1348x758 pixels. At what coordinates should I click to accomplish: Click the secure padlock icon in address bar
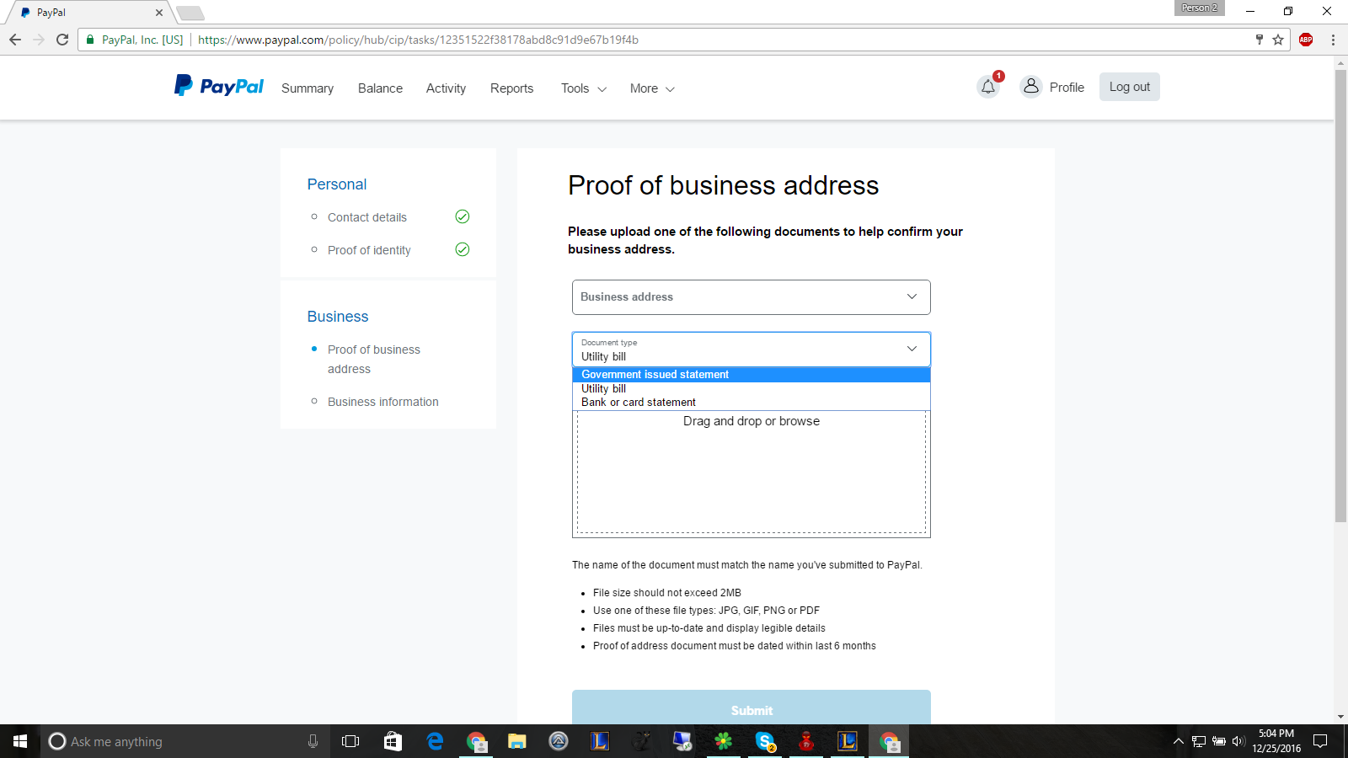coord(90,40)
